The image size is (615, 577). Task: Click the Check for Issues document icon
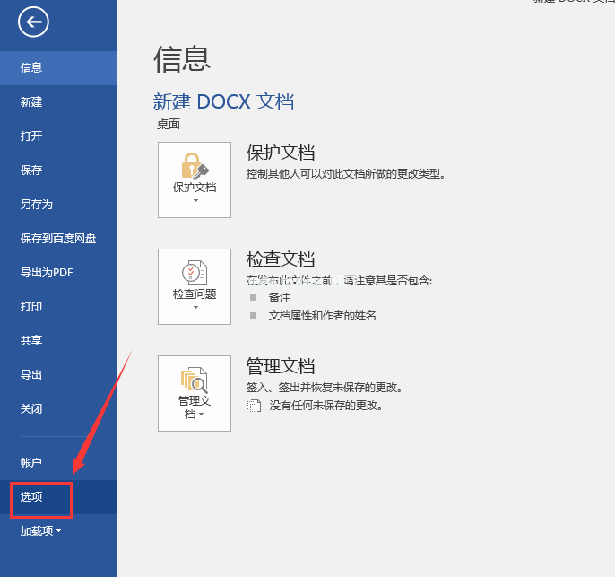[x=194, y=273]
